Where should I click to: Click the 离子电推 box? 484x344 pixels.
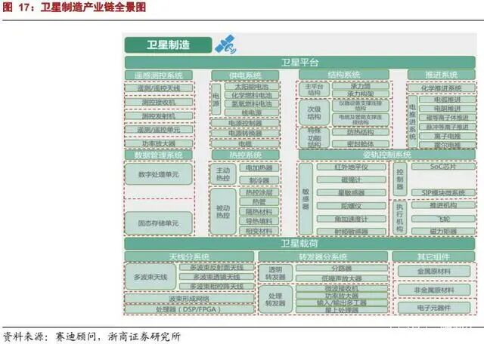(448, 136)
